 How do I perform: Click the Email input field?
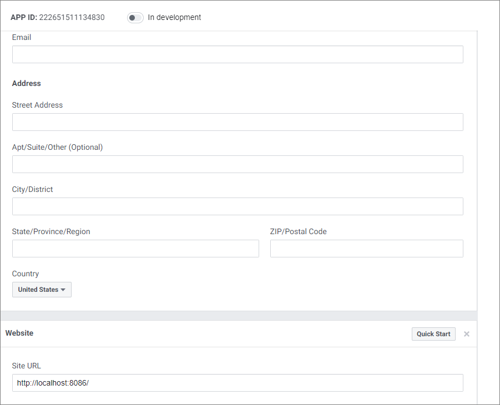tap(238, 54)
